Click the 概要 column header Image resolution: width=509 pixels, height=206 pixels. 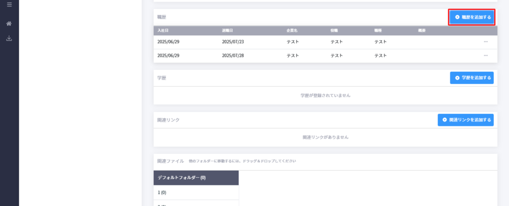tap(422, 30)
